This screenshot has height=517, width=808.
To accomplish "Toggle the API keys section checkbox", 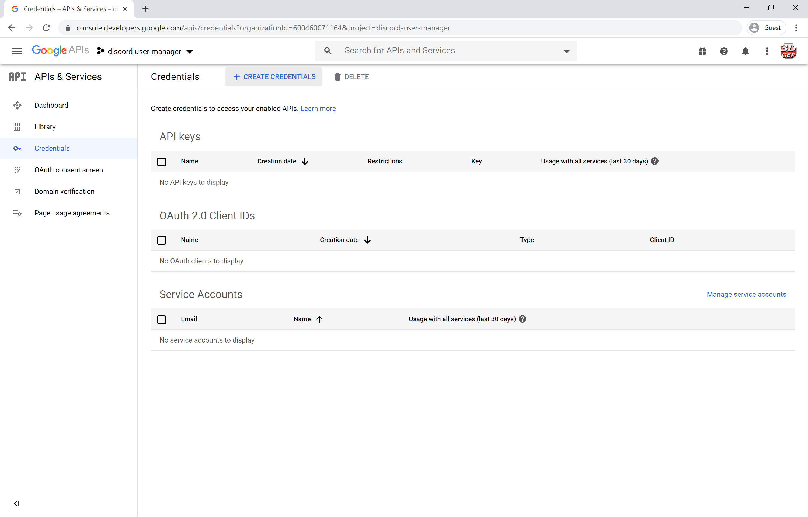I will (x=161, y=161).
